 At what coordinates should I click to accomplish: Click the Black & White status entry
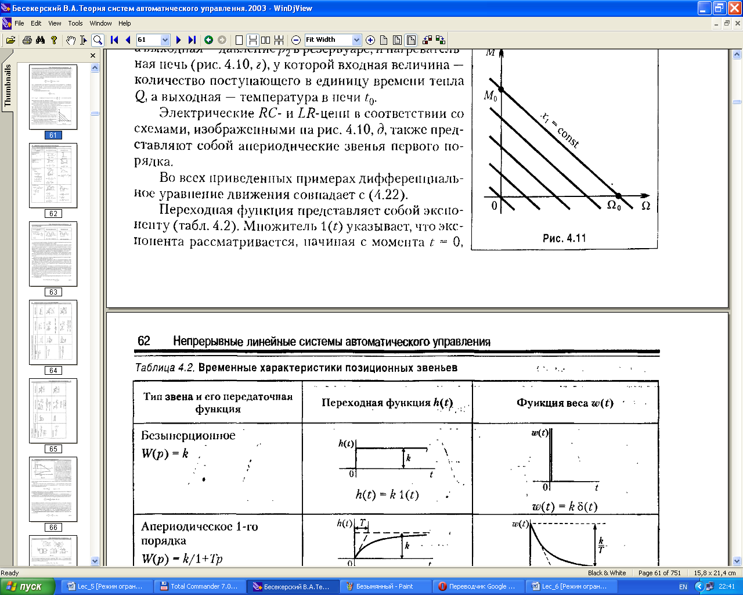pyautogui.click(x=607, y=573)
